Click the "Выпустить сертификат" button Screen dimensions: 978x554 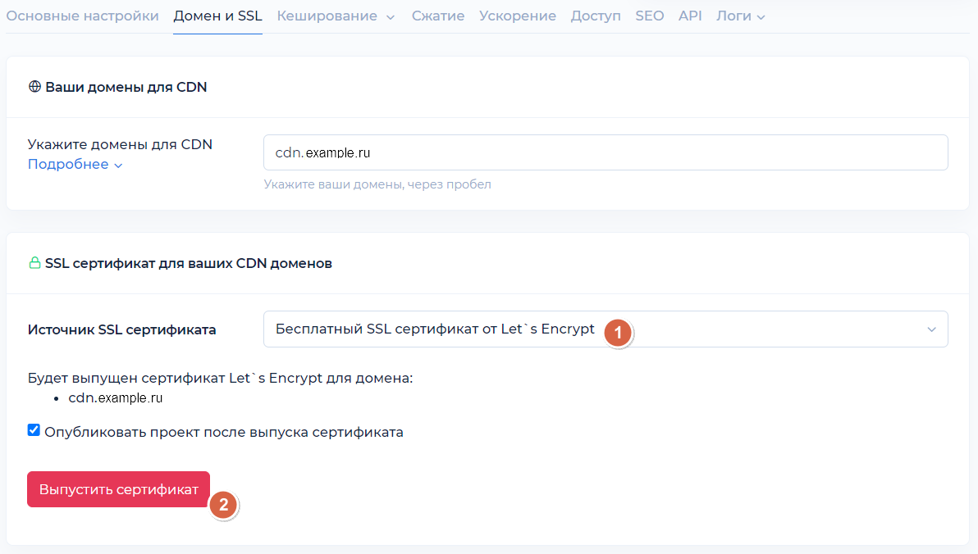(x=118, y=488)
